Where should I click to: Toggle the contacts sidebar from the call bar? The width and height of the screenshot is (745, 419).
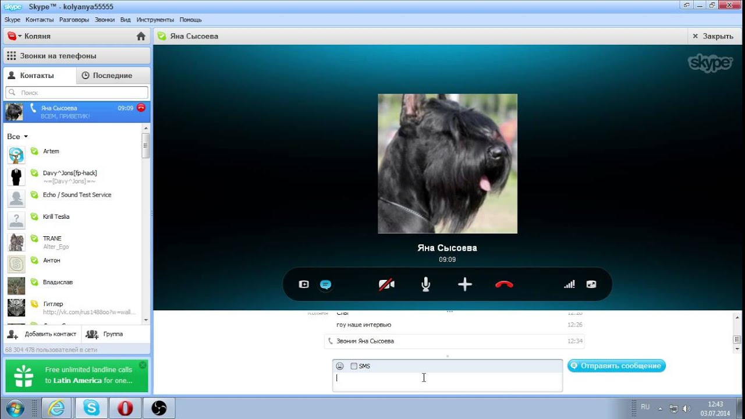click(304, 285)
